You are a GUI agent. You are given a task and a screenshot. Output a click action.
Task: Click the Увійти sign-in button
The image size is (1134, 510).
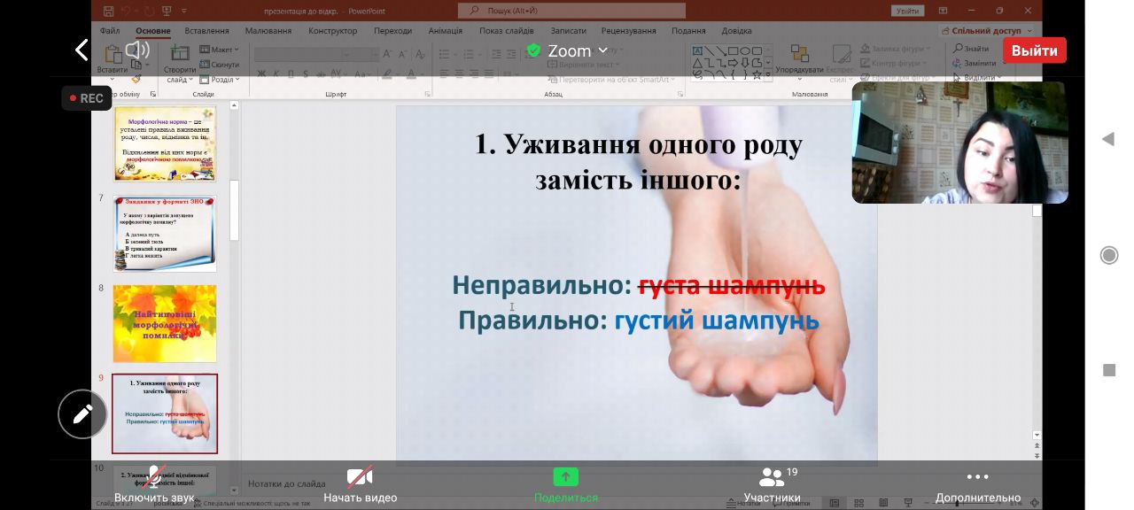coord(907,11)
